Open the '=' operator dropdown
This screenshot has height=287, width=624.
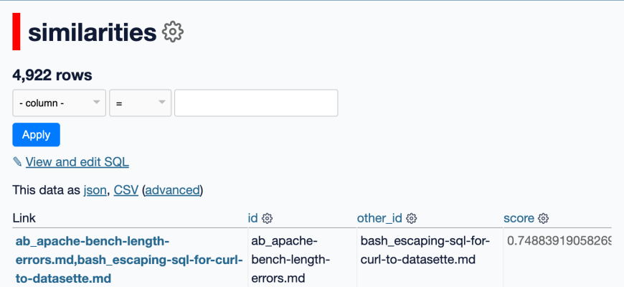coord(140,103)
